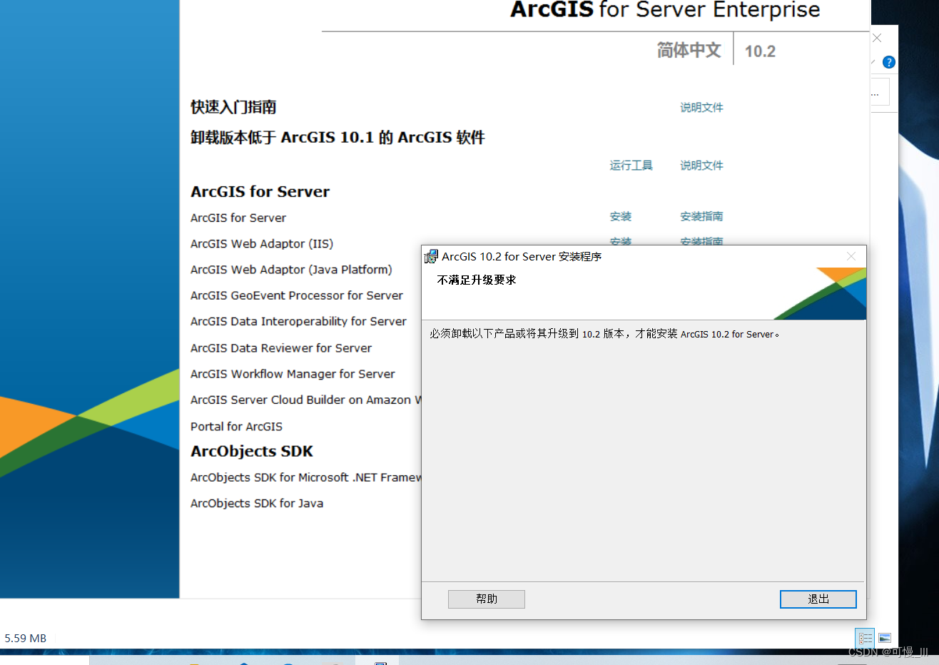Click the 快速入门指南 heading
This screenshot has width=939, height=665.
[233, 108]
